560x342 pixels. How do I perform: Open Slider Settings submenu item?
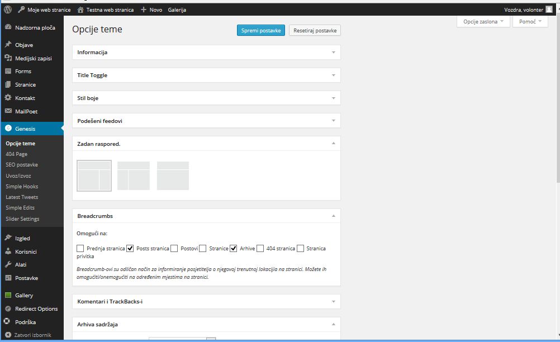pyautogui.click(x=22, y=218)
